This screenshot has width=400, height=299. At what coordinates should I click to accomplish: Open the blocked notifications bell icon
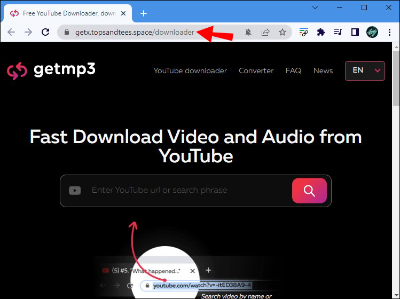tap(248, 32)
